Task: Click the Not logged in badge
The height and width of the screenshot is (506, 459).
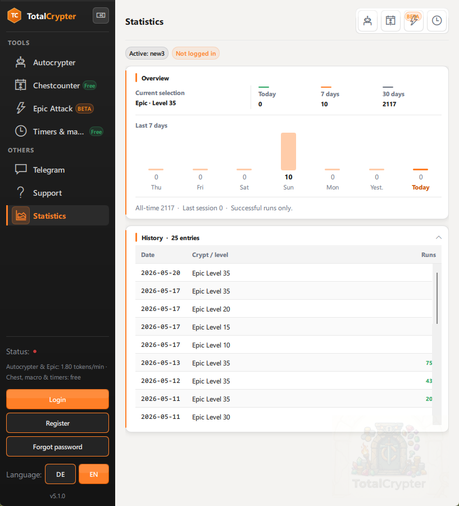Action: pyautogui.click(x=196, y=53)
